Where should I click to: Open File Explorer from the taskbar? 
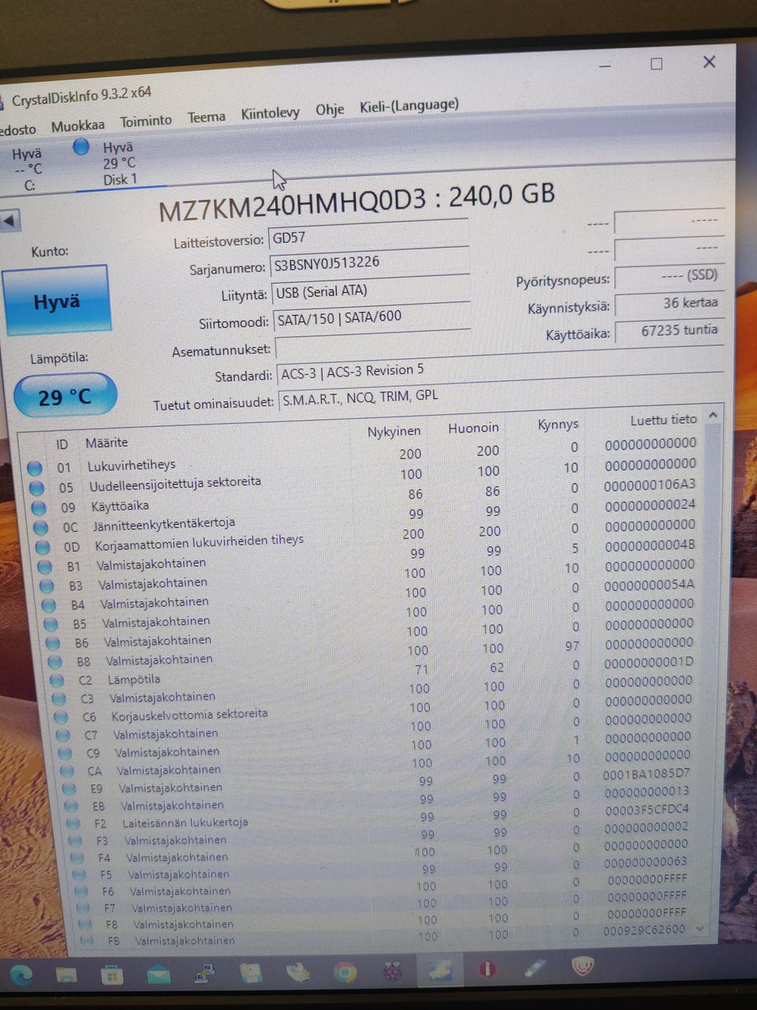tap(67, 975)
